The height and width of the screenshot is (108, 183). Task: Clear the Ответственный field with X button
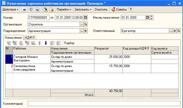175,31
